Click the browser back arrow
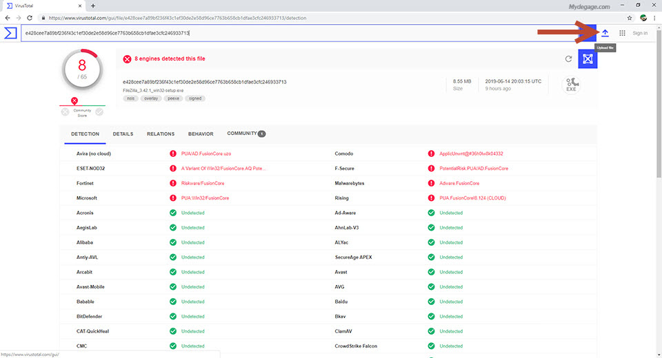This screenshot has height=358, width=662. click(8, 18)
